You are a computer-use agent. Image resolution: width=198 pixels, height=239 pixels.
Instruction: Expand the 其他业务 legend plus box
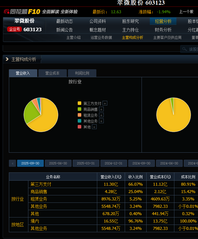coord(101,121)
